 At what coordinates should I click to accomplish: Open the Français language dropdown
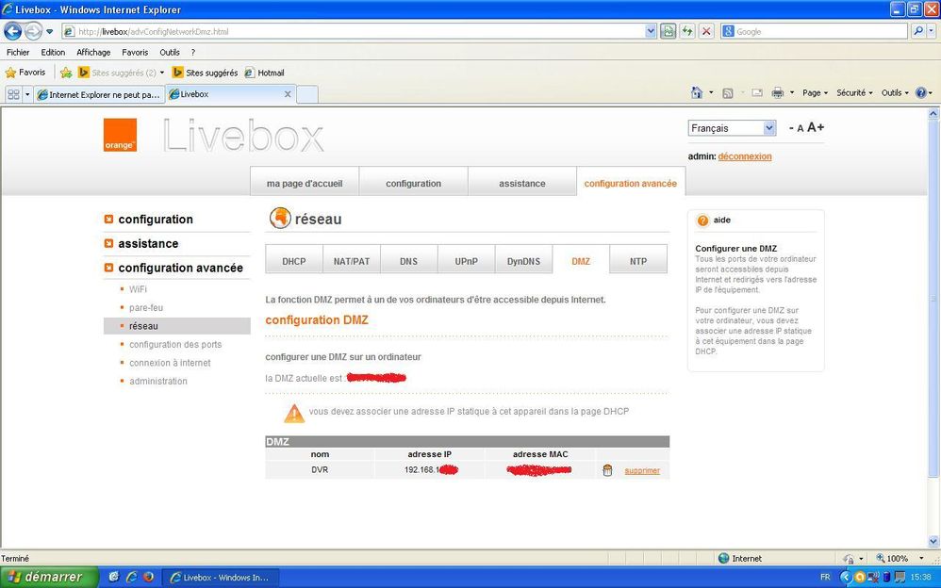pyautogui.click(x=732, y=128)
